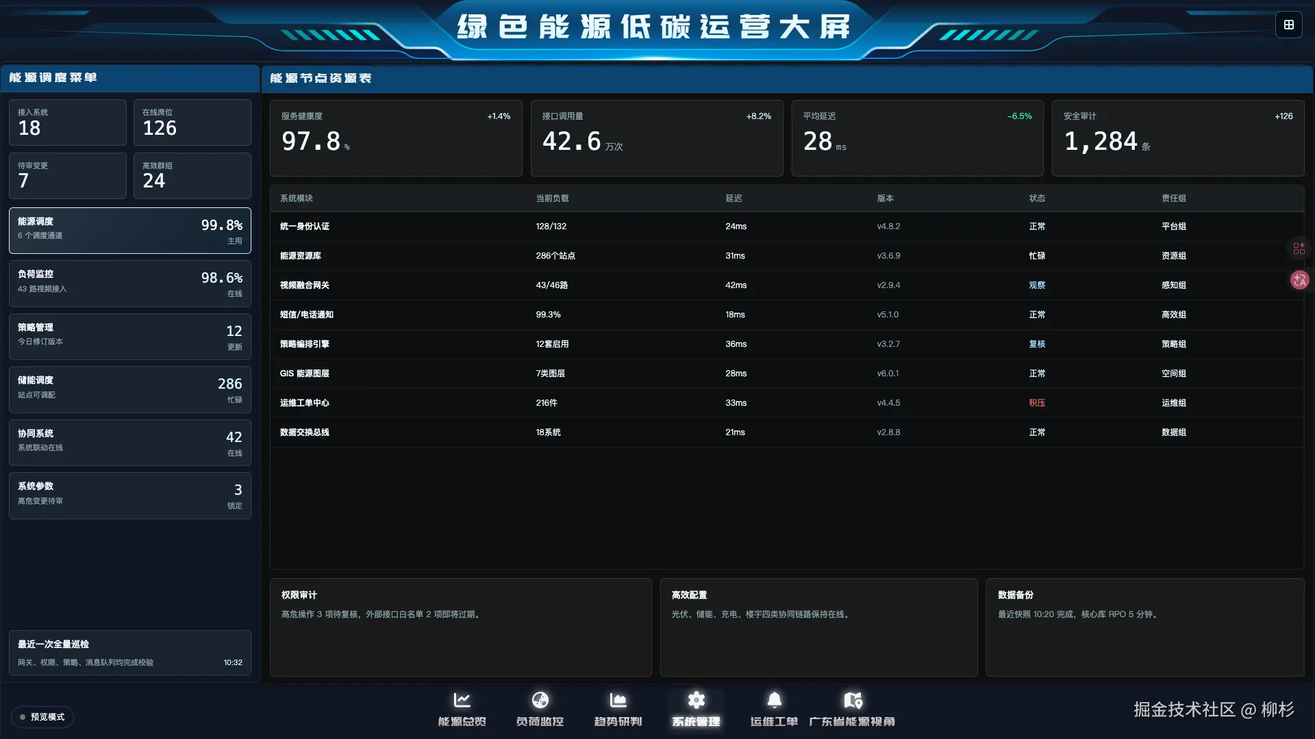Screen dimensions: 1315x739
Task: Select the GIS 能源图层 row name
Action: pyautogui.click(x=305, y=374)
